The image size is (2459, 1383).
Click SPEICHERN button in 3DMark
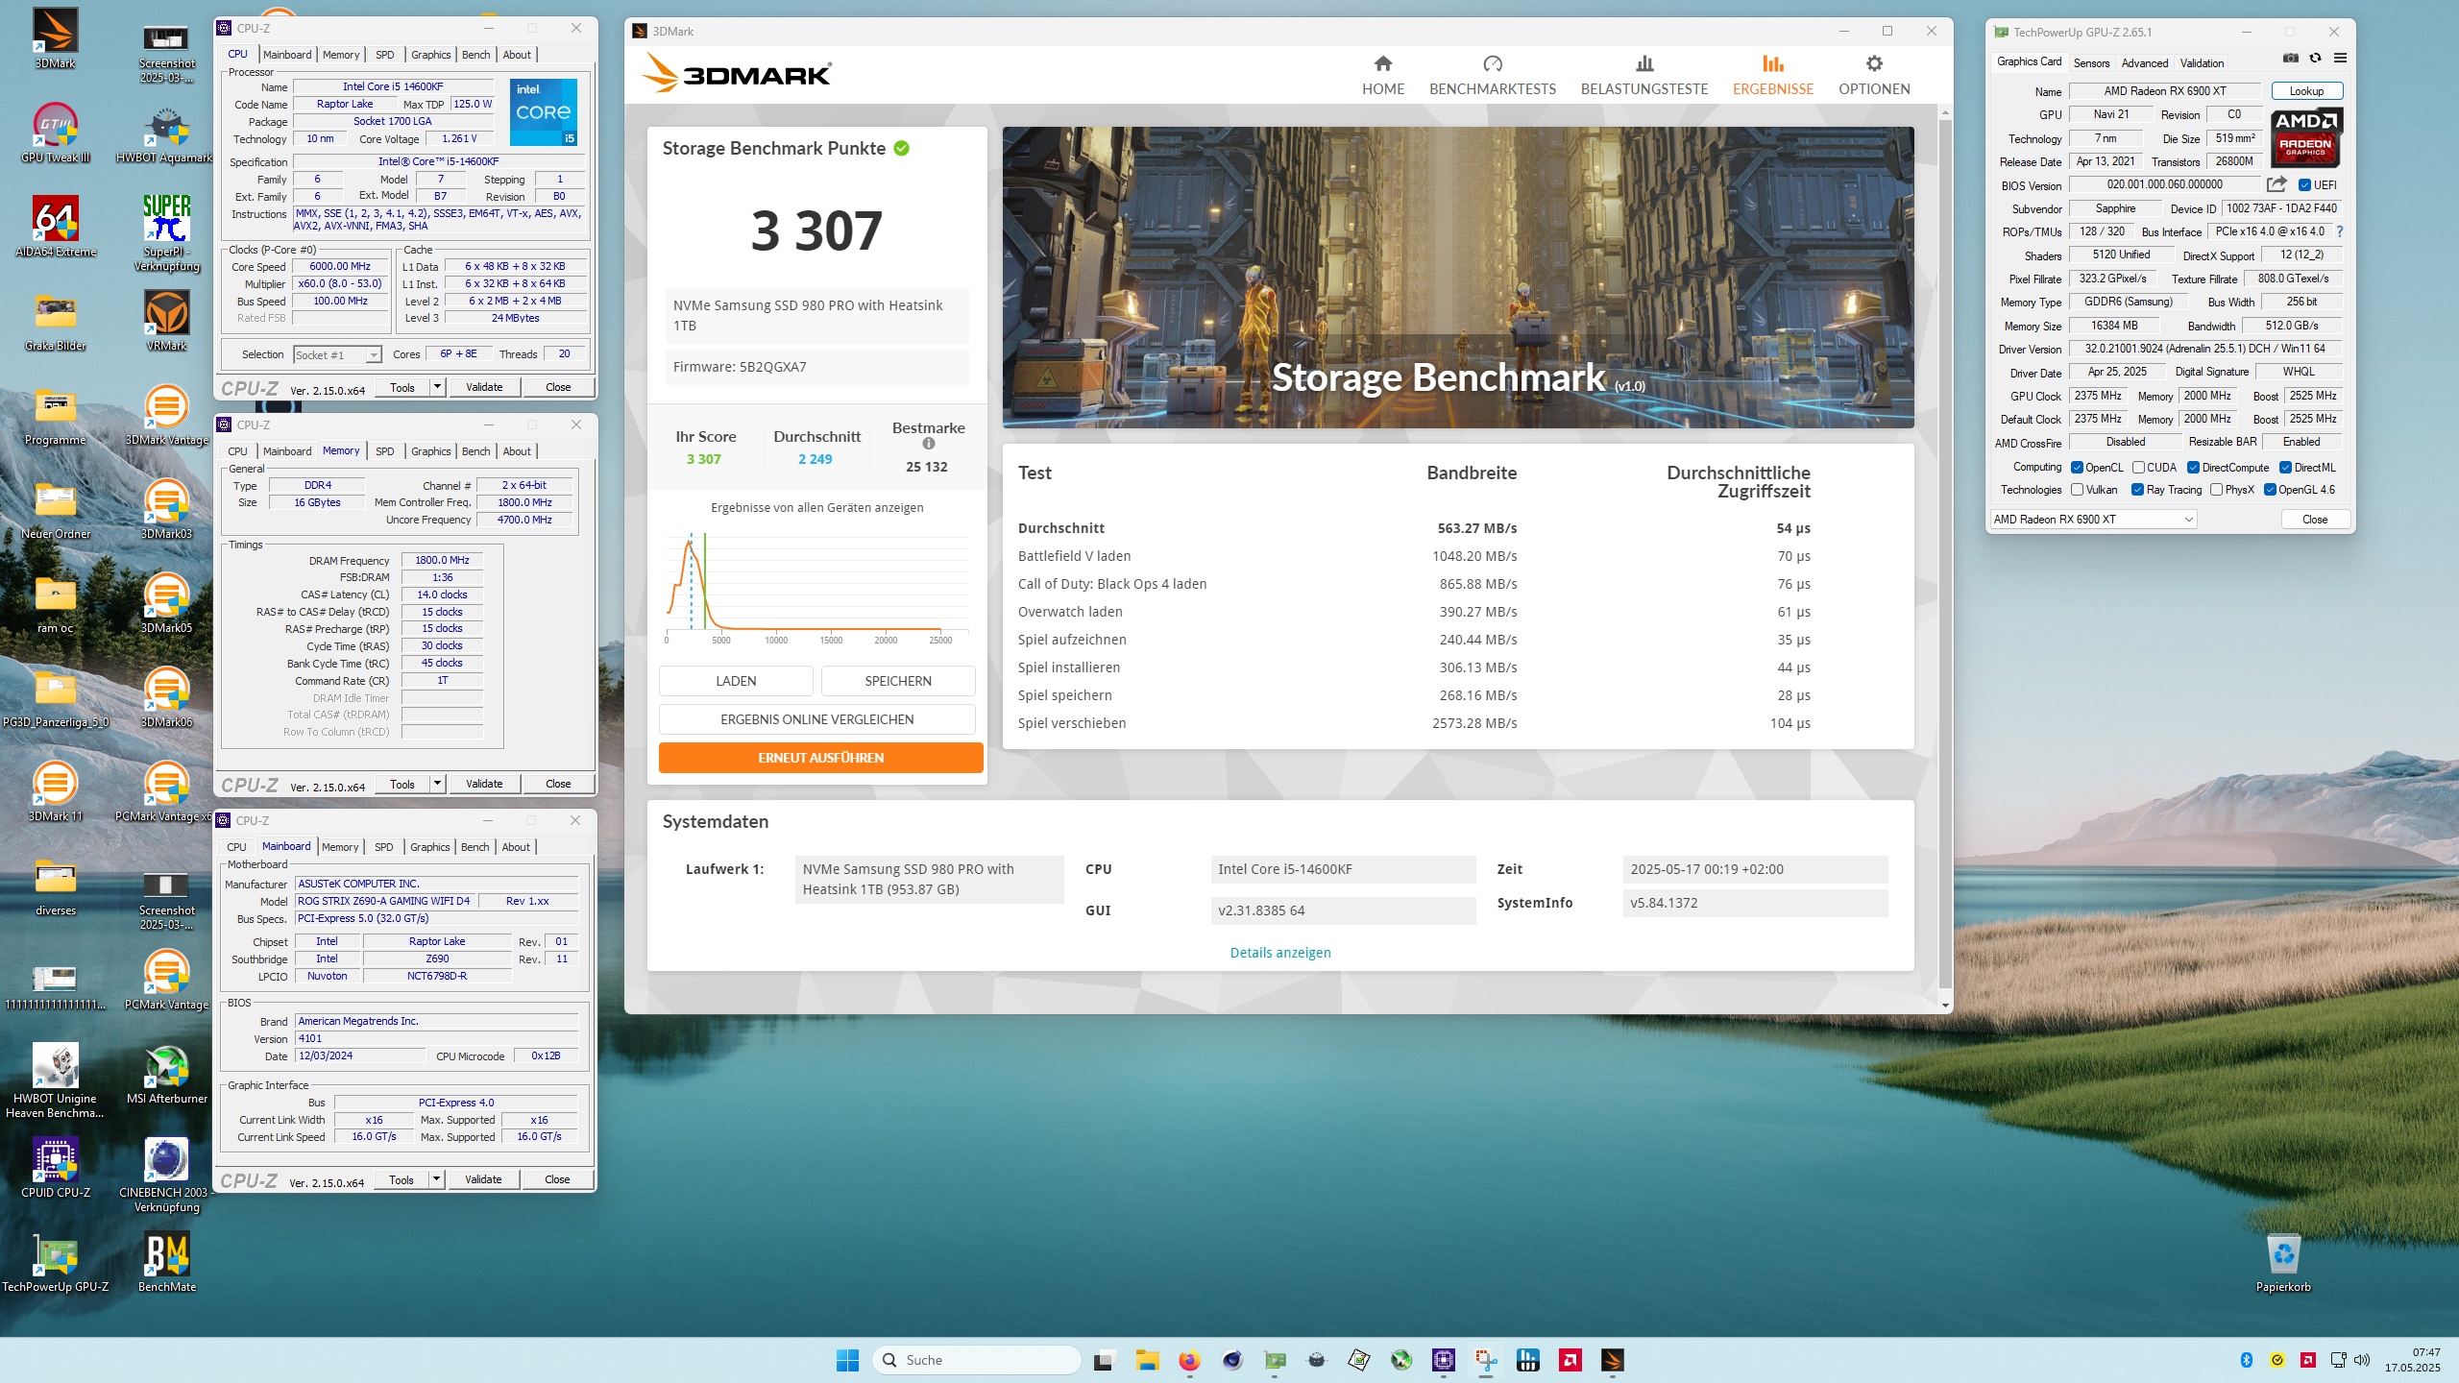(x=898, y=681)
